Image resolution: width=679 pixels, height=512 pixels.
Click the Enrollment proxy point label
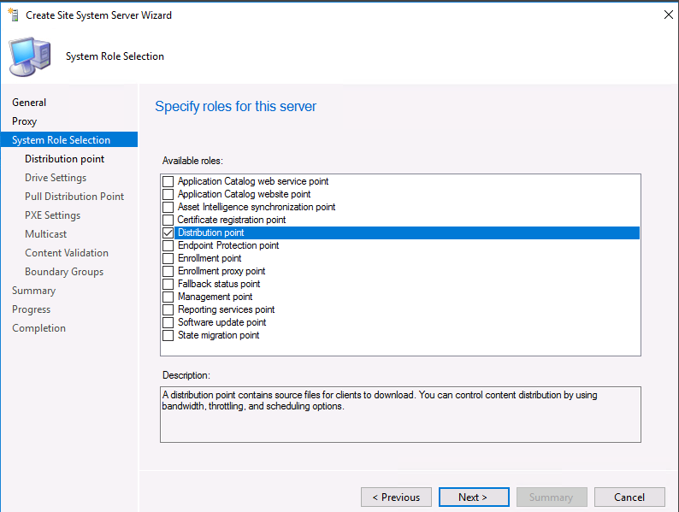pos(221,271)
